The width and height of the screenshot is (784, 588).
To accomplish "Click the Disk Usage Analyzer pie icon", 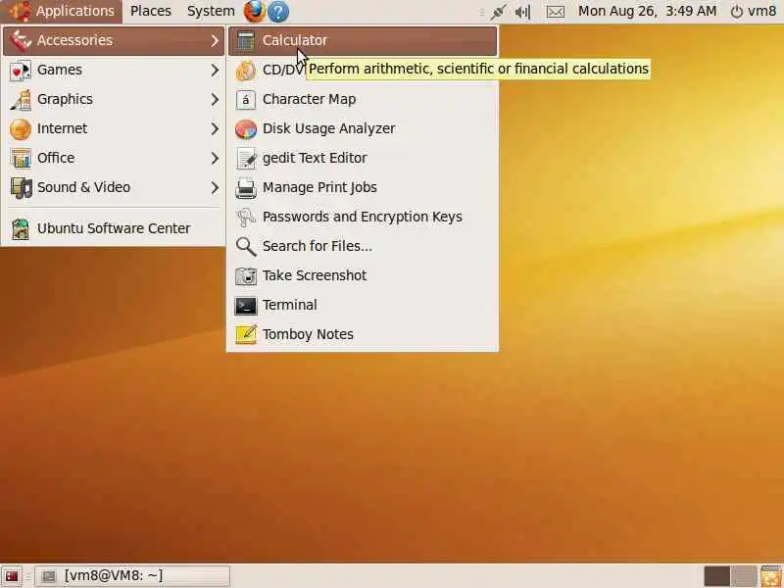I will [x=246, y=129].
